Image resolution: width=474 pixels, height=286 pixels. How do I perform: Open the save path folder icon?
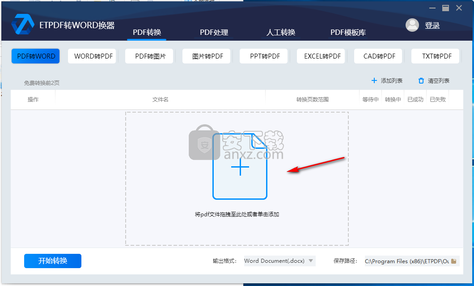(453, 261)
